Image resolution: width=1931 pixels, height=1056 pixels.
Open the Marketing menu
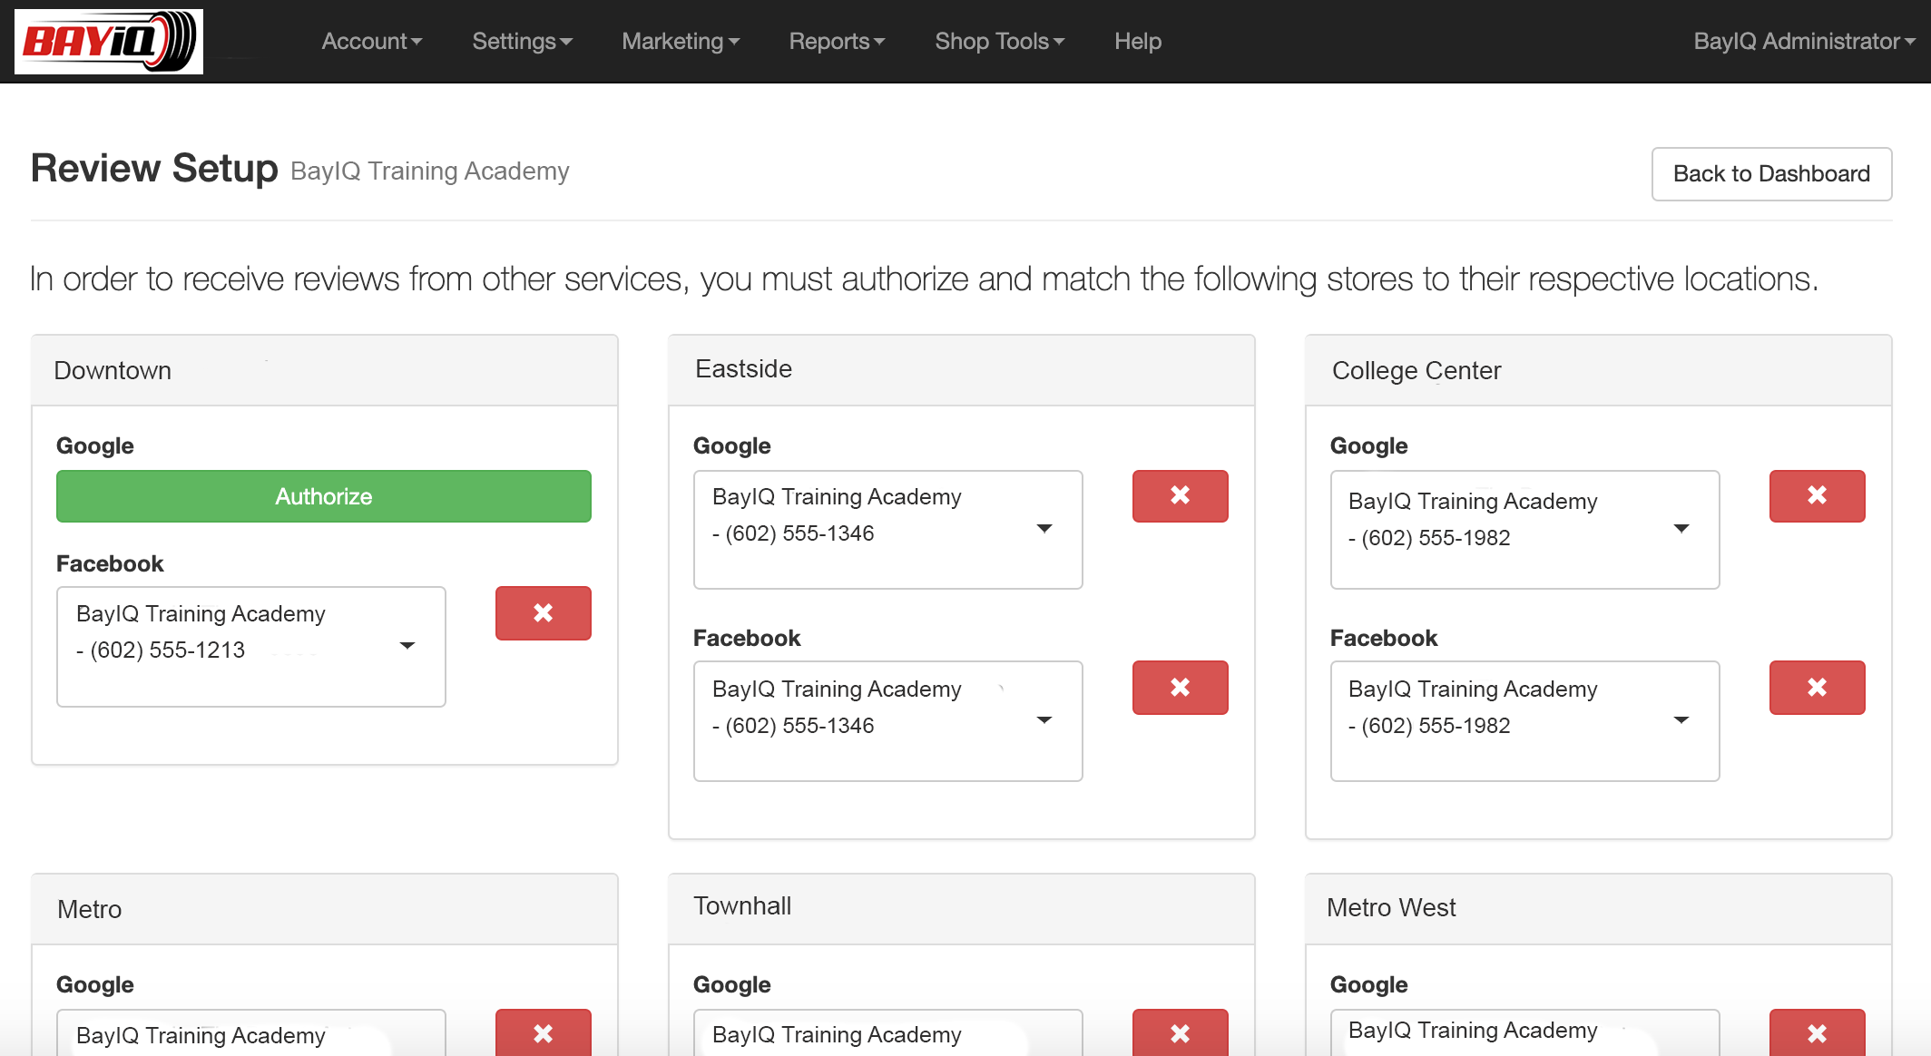[681, 41]
